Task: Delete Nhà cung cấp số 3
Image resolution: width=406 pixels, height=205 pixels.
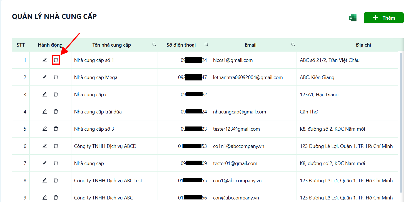Action: pos(56,129)
